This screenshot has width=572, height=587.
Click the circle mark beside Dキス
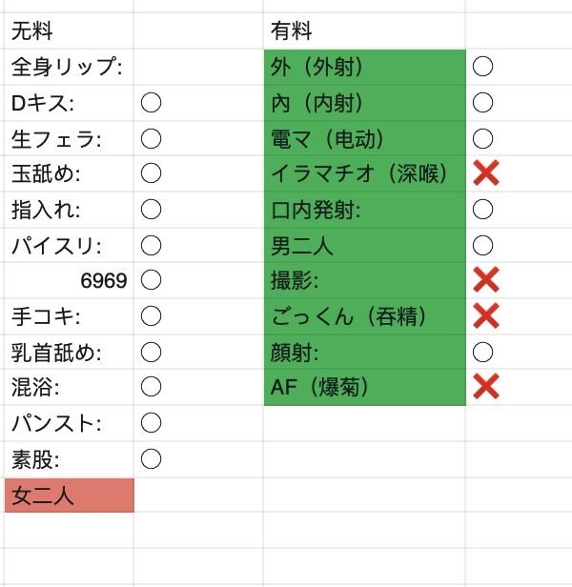[x=151, y=103]
